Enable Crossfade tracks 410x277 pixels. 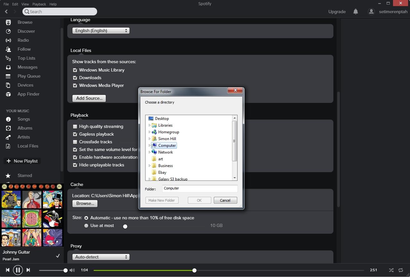click(x=75, y=142)
